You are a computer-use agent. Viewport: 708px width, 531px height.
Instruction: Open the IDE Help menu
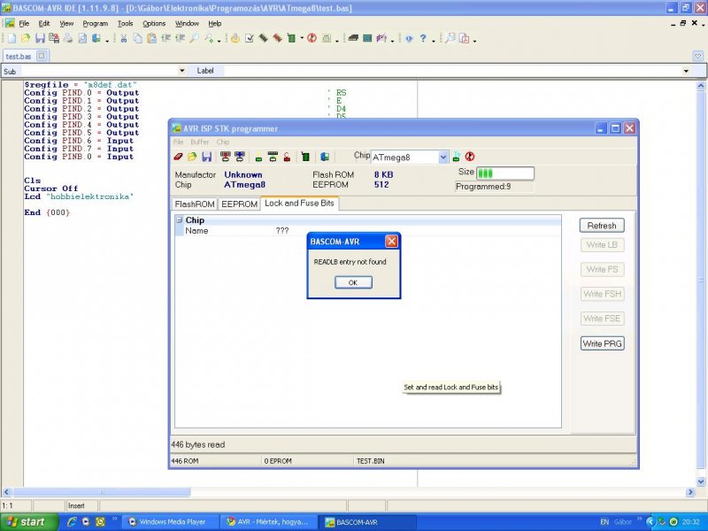pos(214,24)
